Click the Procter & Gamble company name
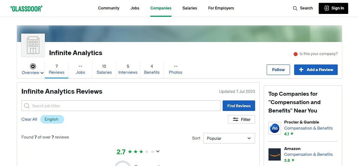The height and width of the screenshot is (166, 358). pyautogui.click(x=301, y=122)
